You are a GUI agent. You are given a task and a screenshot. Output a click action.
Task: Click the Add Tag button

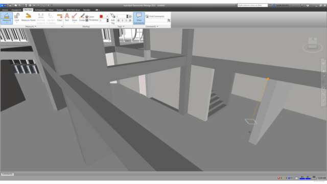(112, 18)
